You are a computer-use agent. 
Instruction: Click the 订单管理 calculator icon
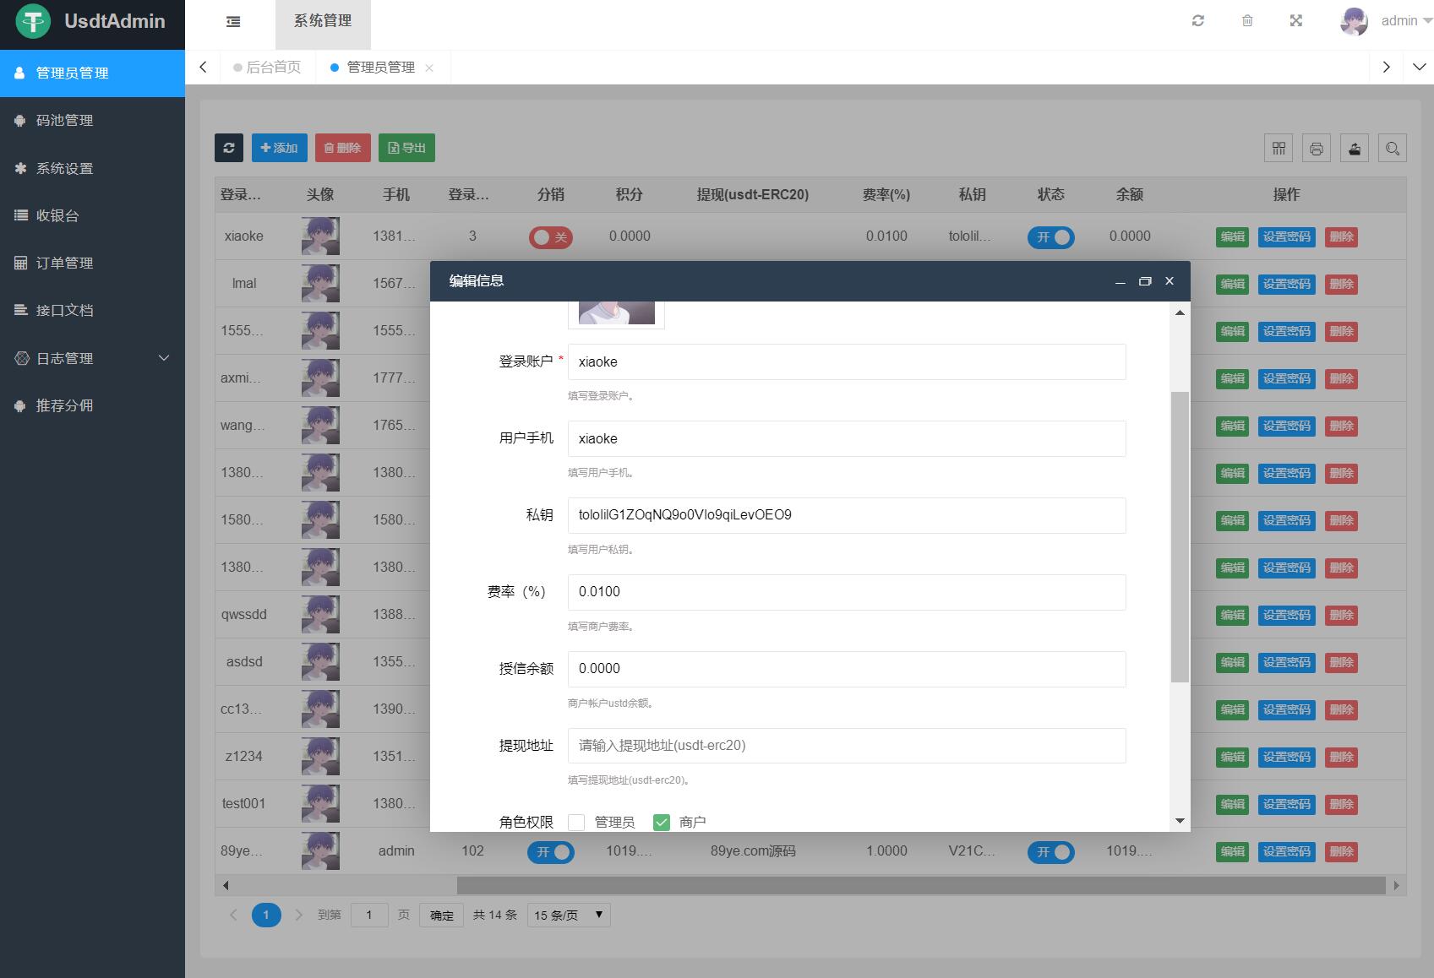click(20, 263)
